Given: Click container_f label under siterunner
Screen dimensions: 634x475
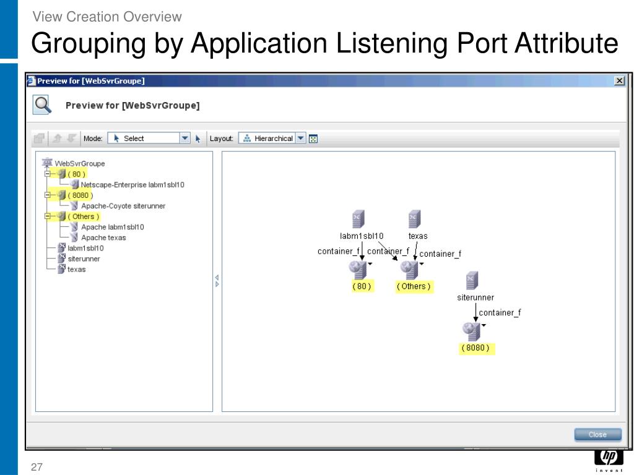Looking at the screenshot, I should coord(500,312).
